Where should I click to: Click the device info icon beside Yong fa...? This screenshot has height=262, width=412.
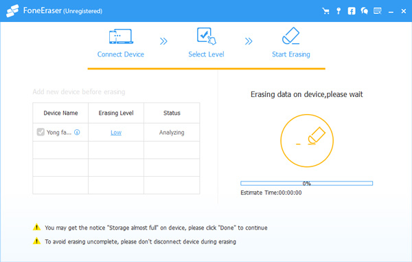(x=77, y=132)
